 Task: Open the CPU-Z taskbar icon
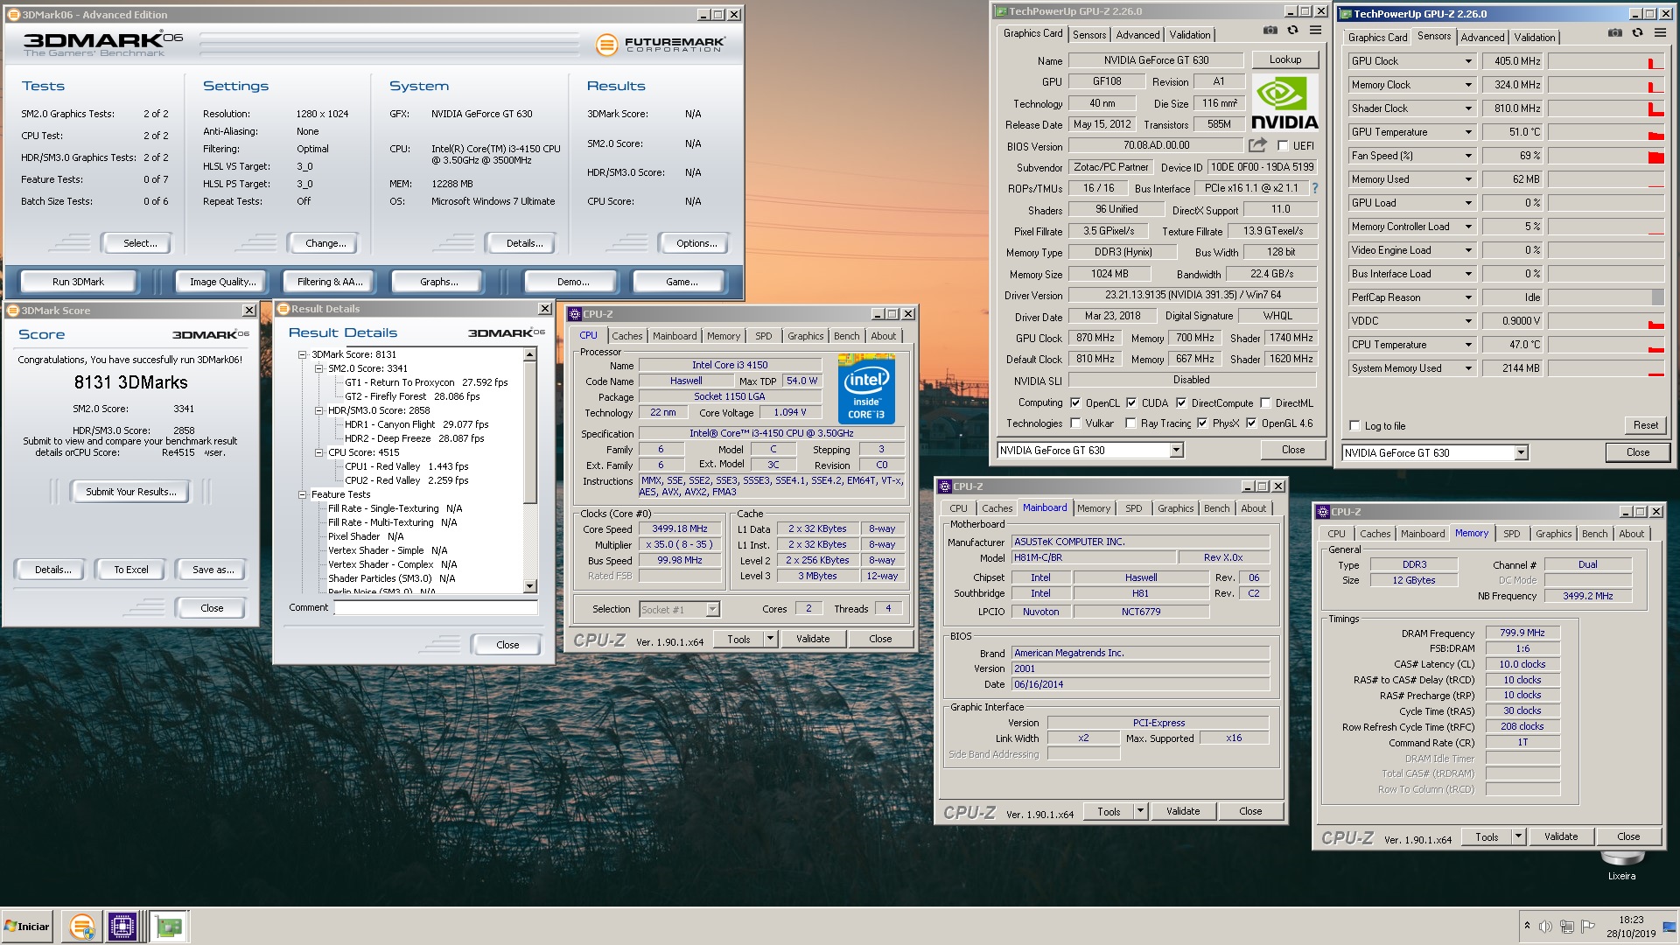tap(122, 926)
